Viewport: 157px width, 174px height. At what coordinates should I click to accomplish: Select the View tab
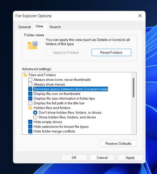(x=39, y=26)
